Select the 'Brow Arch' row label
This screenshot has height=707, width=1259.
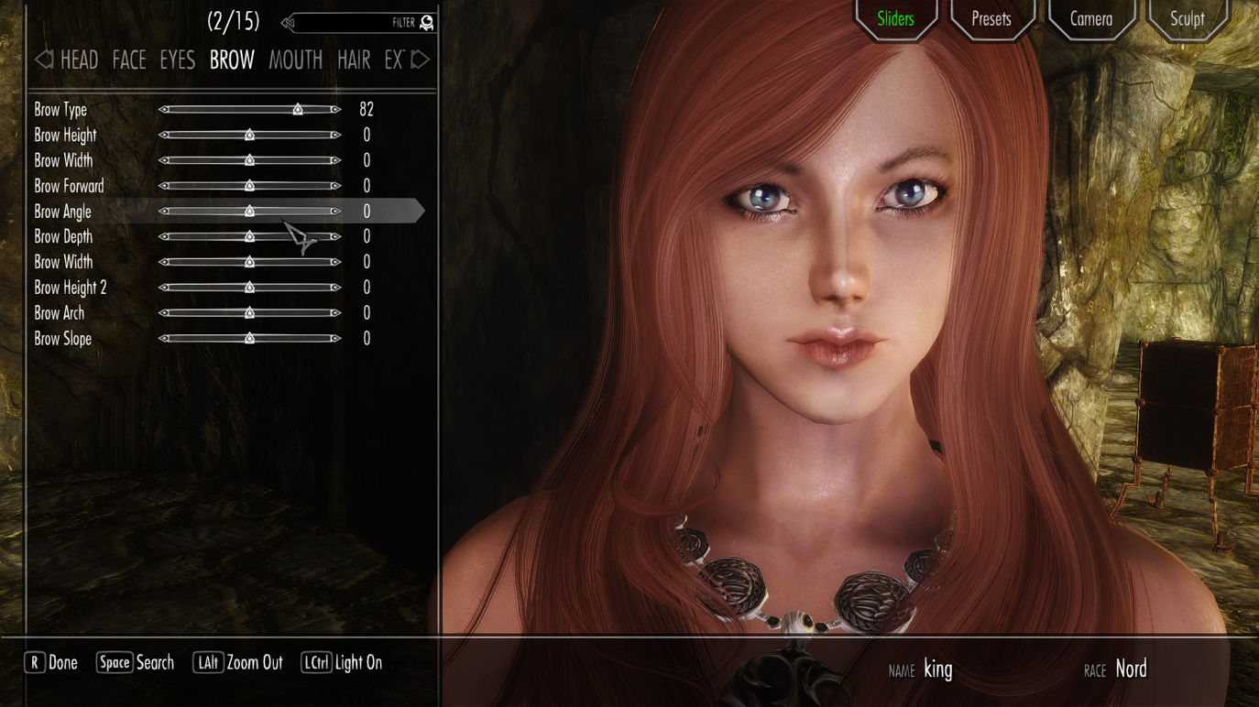point(60,313)
